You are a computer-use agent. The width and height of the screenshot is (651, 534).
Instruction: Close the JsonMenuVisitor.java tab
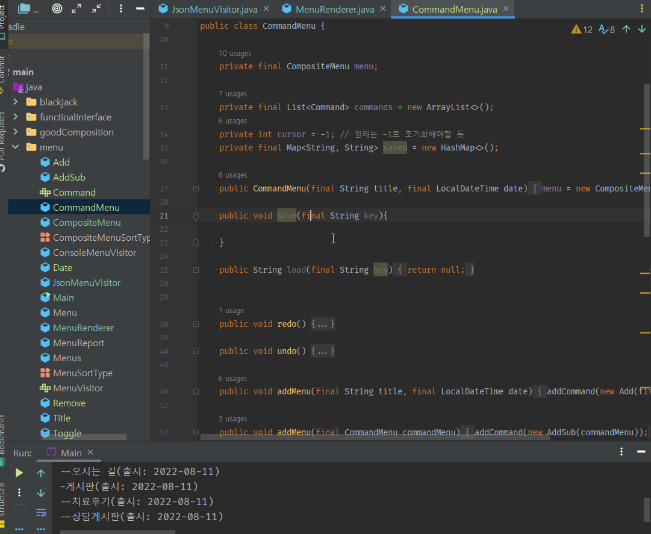click(266, 8)
